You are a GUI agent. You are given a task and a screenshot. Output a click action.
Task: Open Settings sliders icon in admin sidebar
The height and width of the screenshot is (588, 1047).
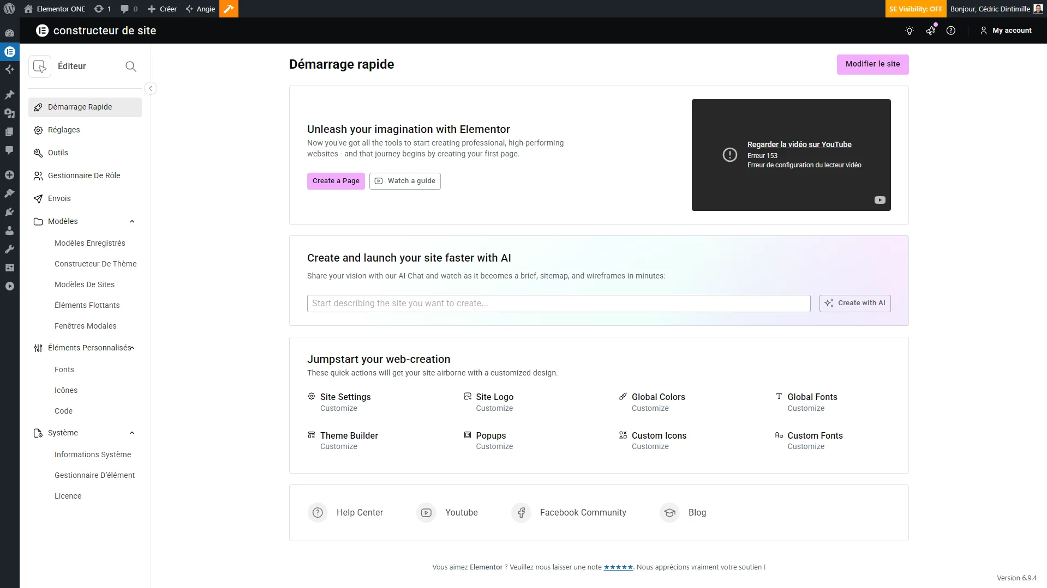(9, 268)
